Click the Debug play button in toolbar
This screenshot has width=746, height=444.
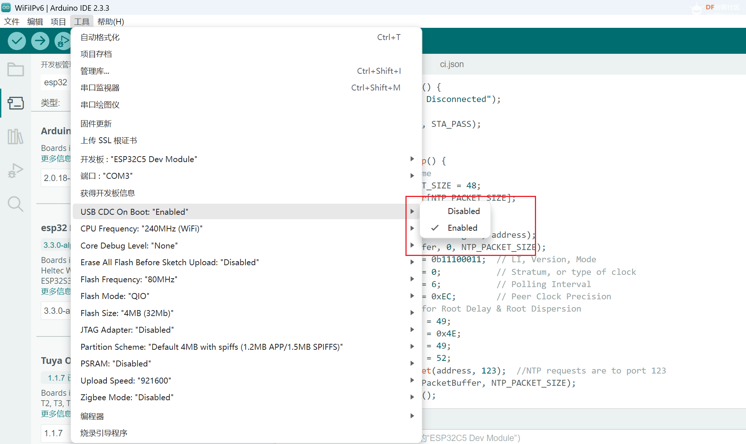tap(62, 41)
